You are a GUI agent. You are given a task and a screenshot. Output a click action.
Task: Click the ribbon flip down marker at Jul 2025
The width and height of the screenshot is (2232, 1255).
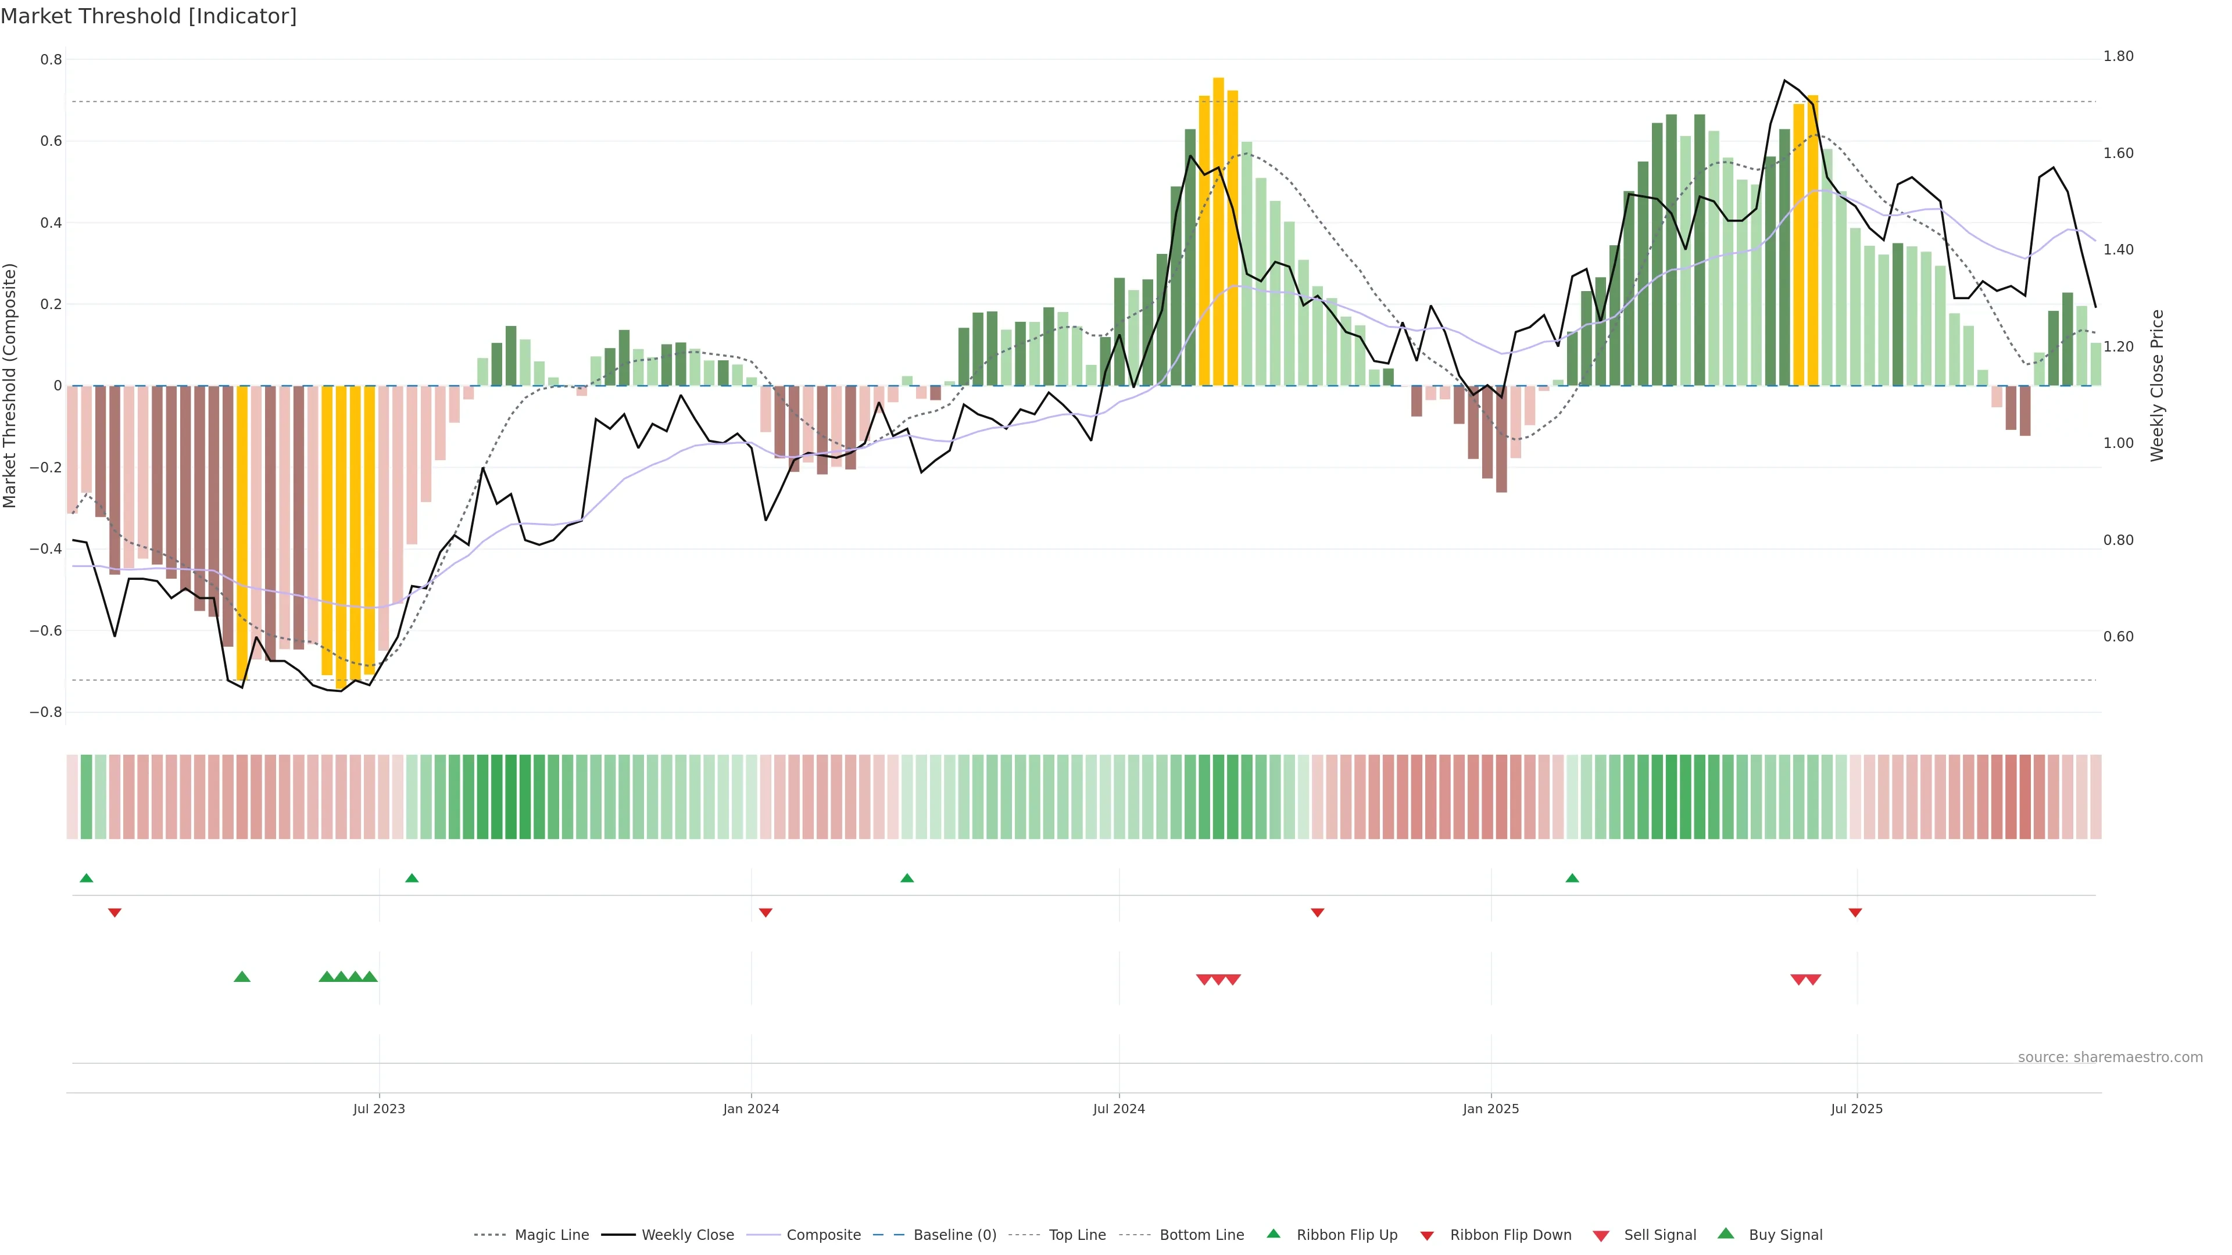click(x=1855, y=912)
